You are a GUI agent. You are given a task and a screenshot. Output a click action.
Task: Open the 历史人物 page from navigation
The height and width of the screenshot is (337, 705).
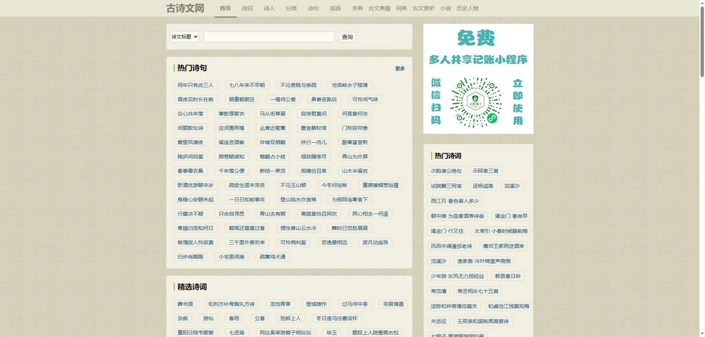(x=467, y=8)
